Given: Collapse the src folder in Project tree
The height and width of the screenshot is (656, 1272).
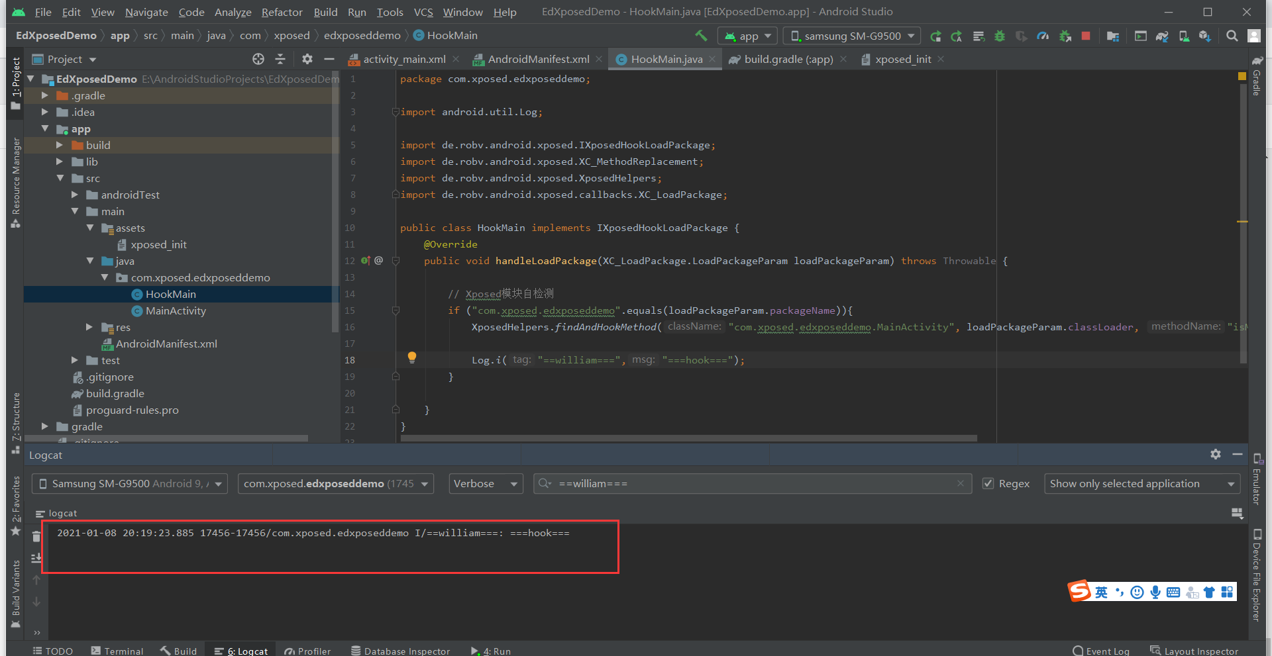Looking at the screenshot, I should [x=60, y=178].
